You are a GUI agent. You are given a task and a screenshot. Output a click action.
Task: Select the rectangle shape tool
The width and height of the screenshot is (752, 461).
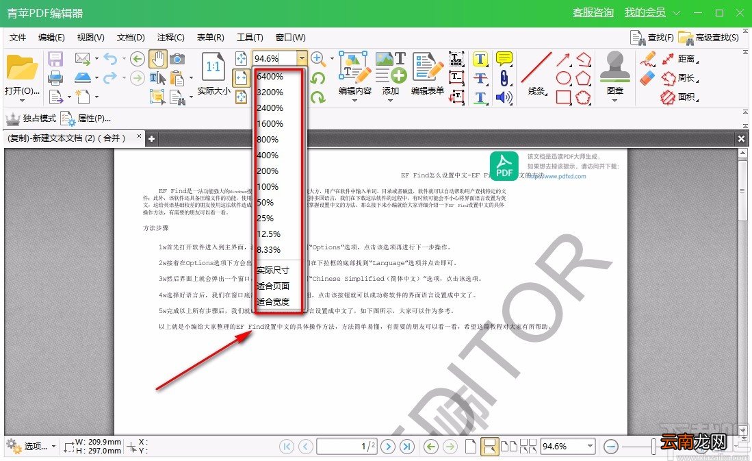click(x=564, y=97)
